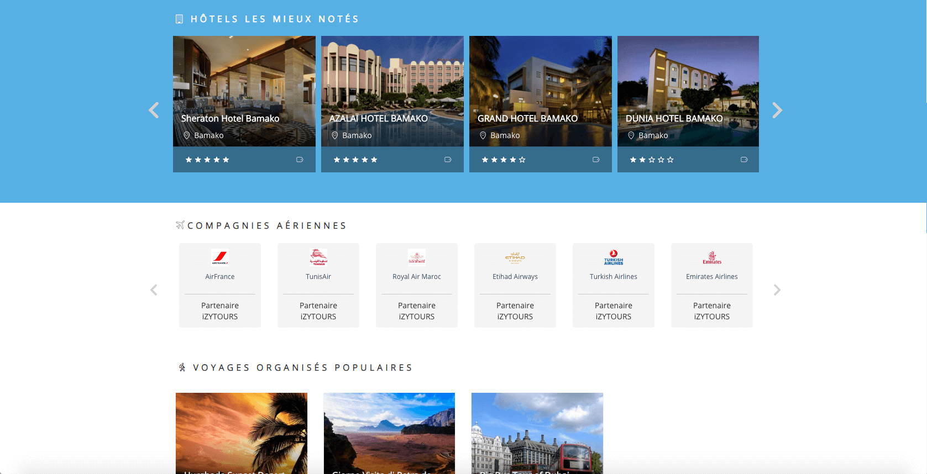Screen dimensions: 927x474
Task: Click Dunia Hotel star rating
Action: coord(652,160)
